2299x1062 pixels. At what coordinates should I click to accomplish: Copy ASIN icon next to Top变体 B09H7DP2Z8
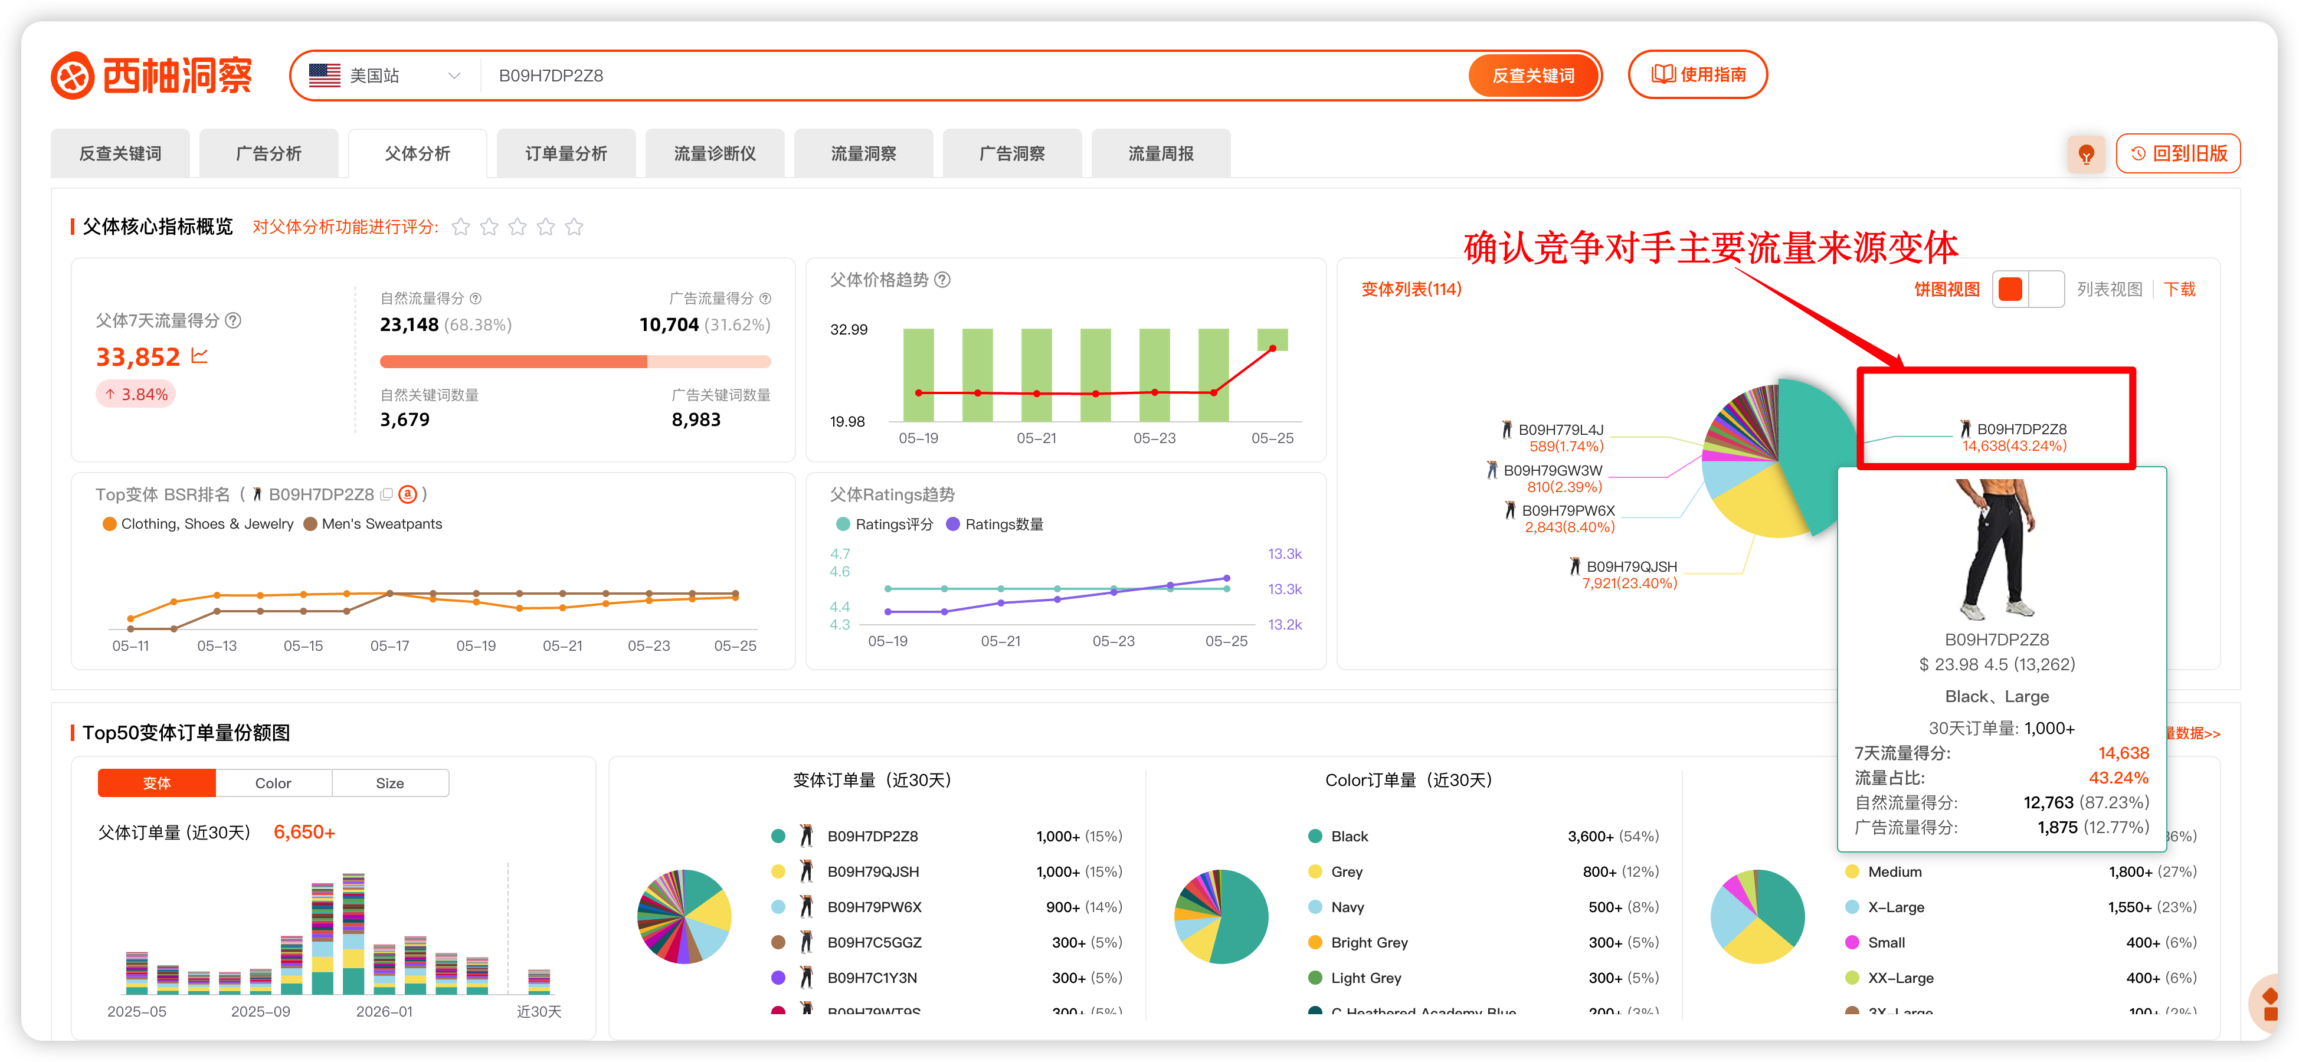coord(387,493)
